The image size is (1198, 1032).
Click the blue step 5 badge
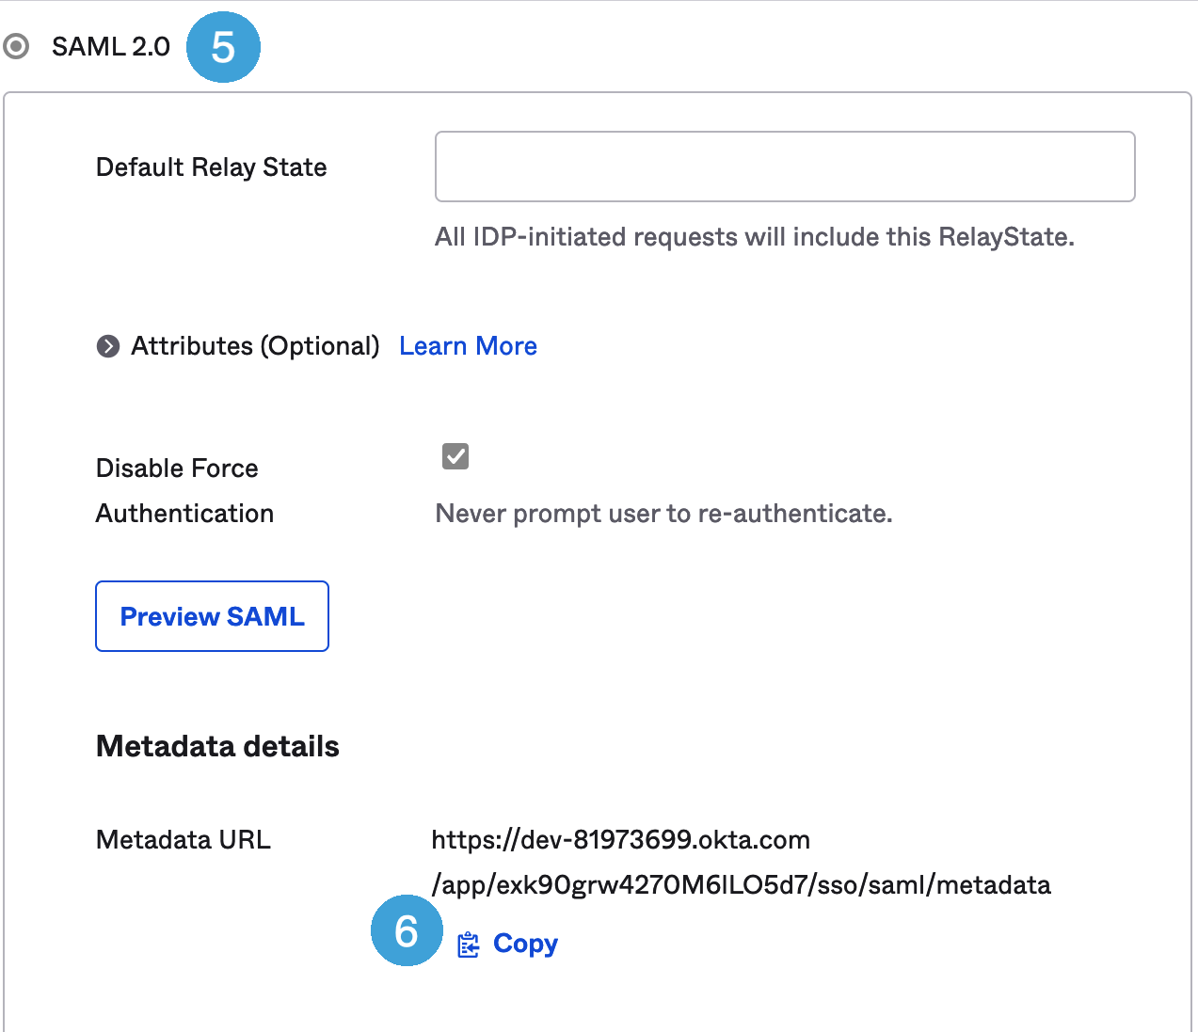[x=223, y=47]
